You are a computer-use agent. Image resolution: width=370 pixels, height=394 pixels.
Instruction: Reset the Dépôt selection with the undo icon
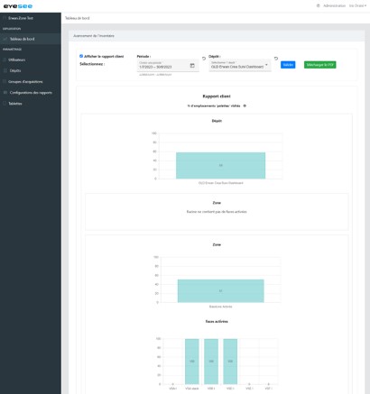tap(276, 59)
